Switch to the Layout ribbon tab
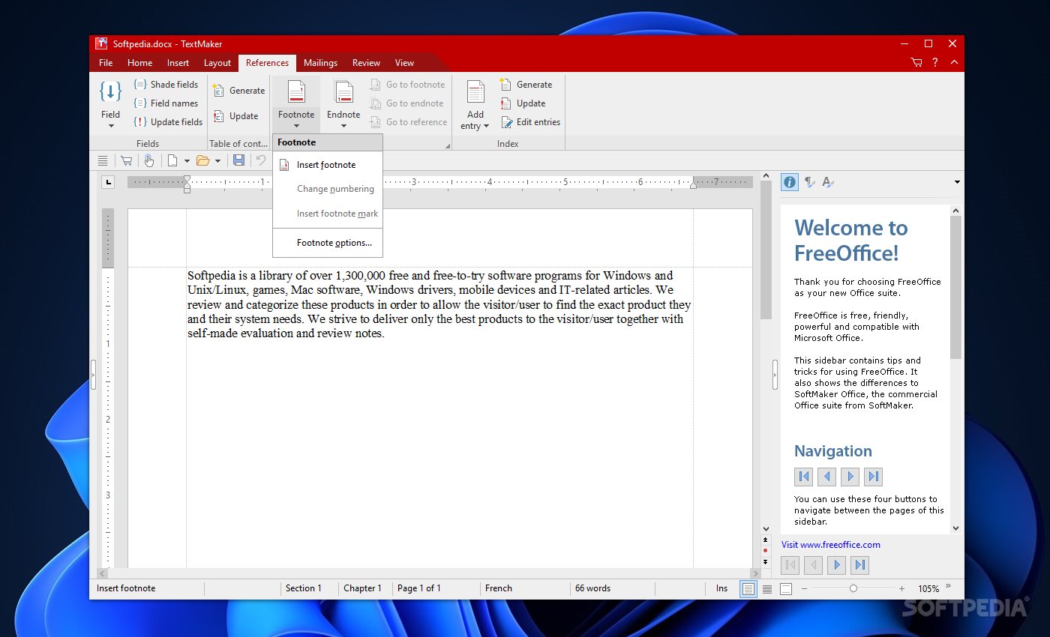The width and height of the screenshot is (1050, 637). 217,63
